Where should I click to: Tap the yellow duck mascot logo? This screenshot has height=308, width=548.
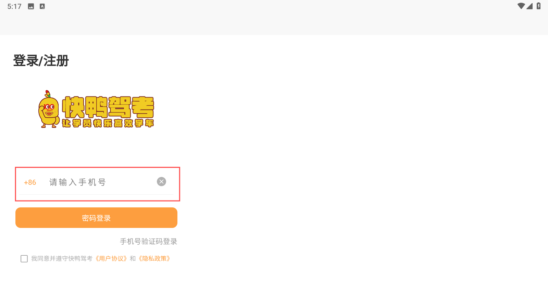(49, 109)
